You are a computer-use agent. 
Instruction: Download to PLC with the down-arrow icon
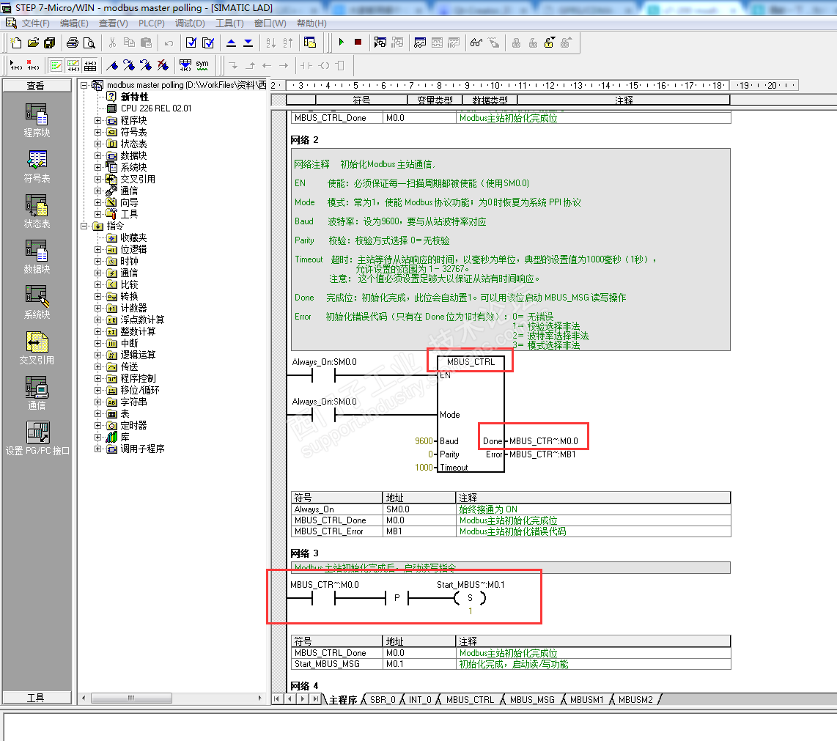coord(248,43)
